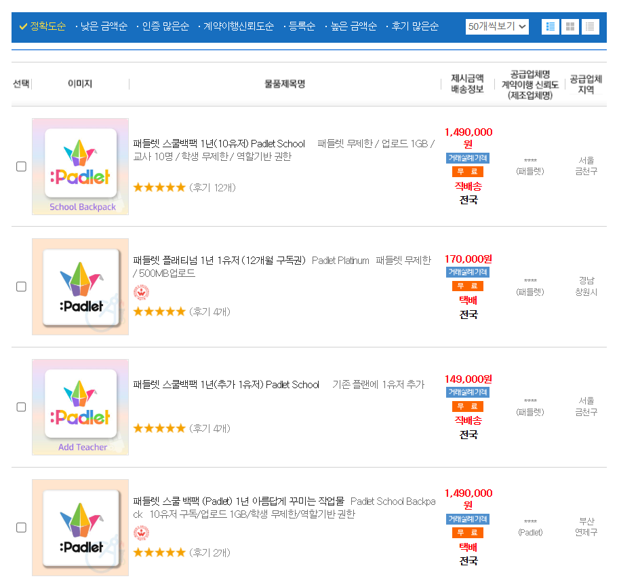Click price 170,000원
619x585 pixels.
468,259
